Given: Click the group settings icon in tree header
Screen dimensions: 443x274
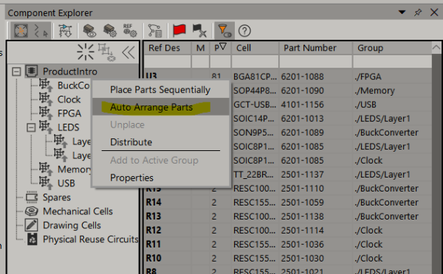Looking at the screenshot, I should click(x=107, y=52).
